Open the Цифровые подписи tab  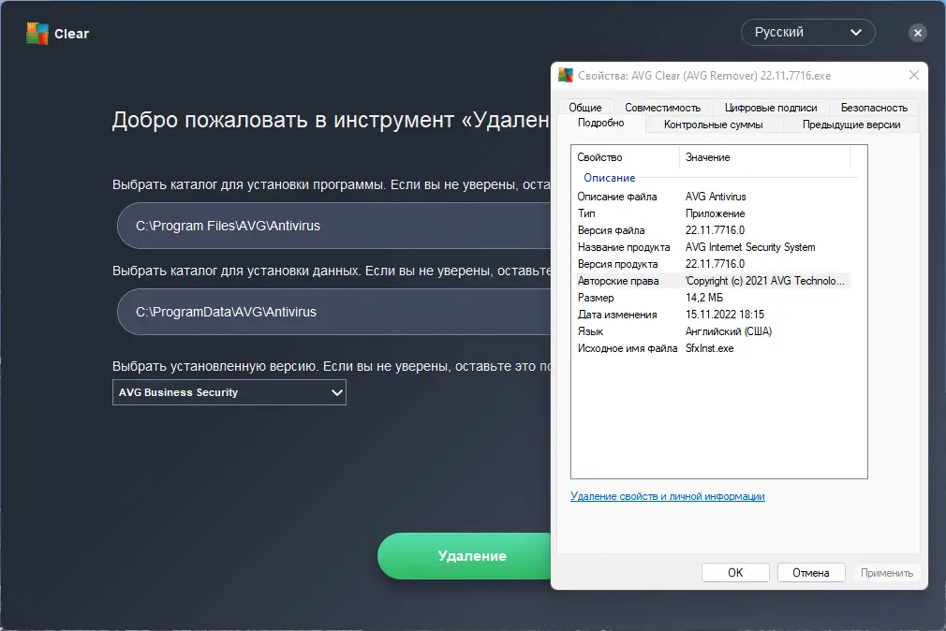tap(771, 108)
